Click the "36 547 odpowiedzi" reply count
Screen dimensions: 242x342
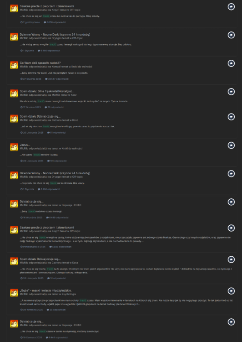coord(57,79)
